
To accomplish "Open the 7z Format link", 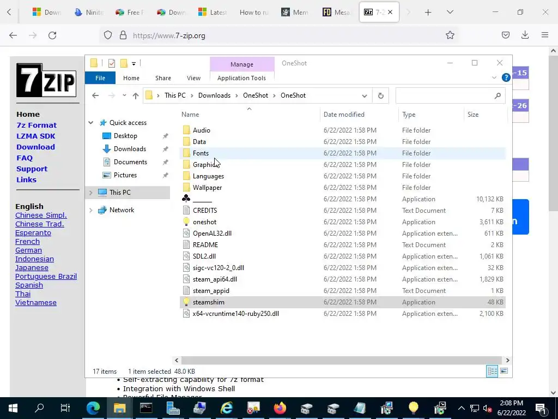I will pos(37,125).
